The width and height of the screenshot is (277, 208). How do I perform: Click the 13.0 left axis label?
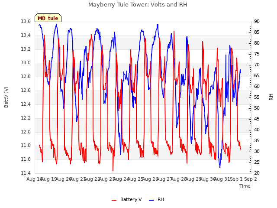(x=26, y=63)
